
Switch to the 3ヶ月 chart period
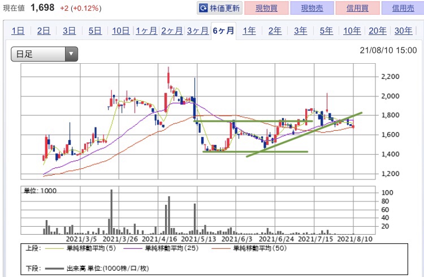(x=198, y=31)
